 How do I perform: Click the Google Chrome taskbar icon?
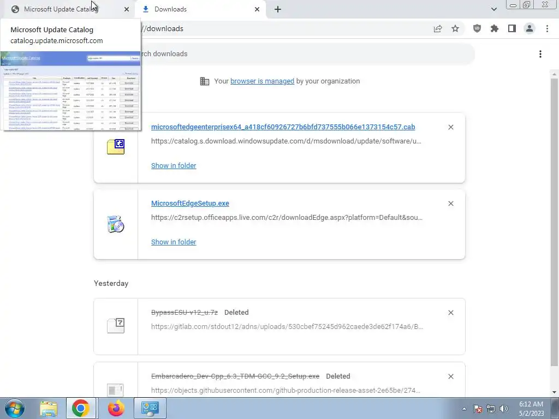tap(81, 408)
